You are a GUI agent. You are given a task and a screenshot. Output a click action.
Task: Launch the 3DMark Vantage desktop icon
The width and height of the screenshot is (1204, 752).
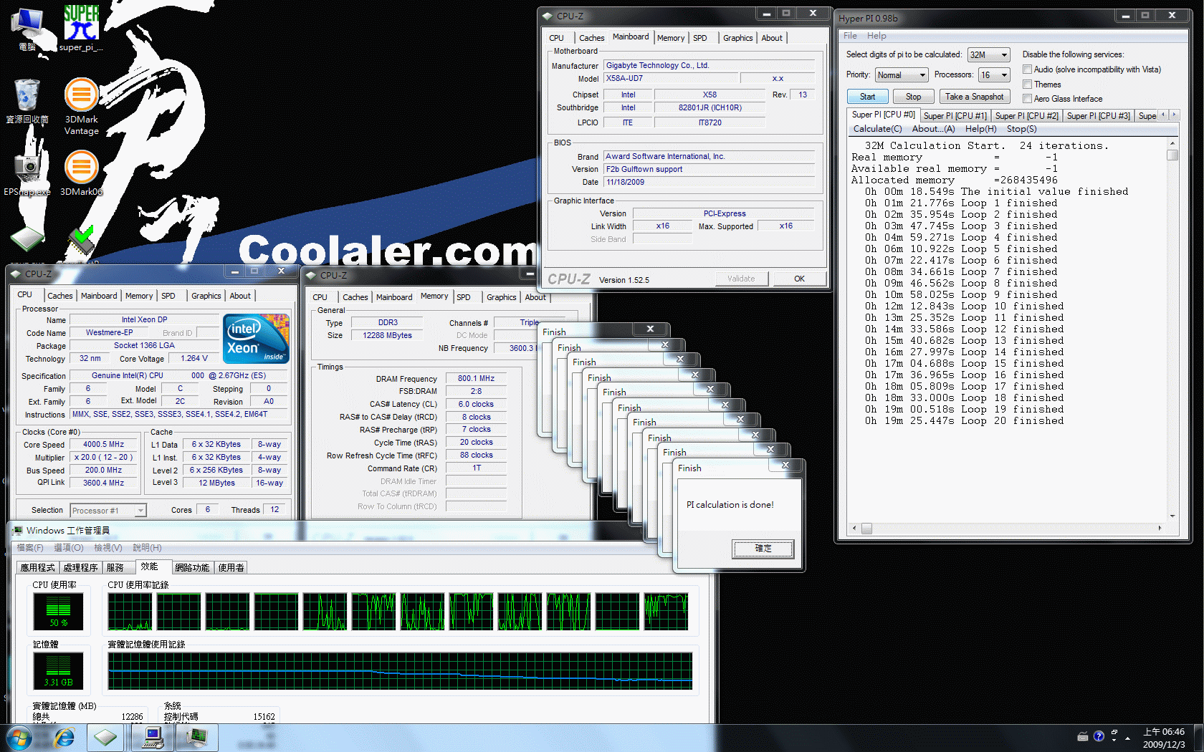pyautogui.click(x=82, y=106)
